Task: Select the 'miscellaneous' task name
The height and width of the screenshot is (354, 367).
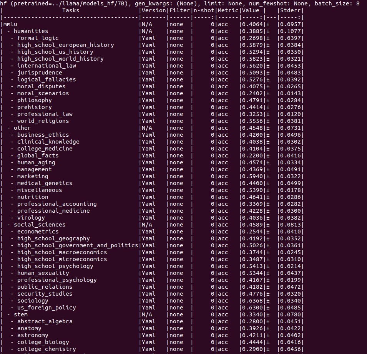Action: tap(40, 190)
